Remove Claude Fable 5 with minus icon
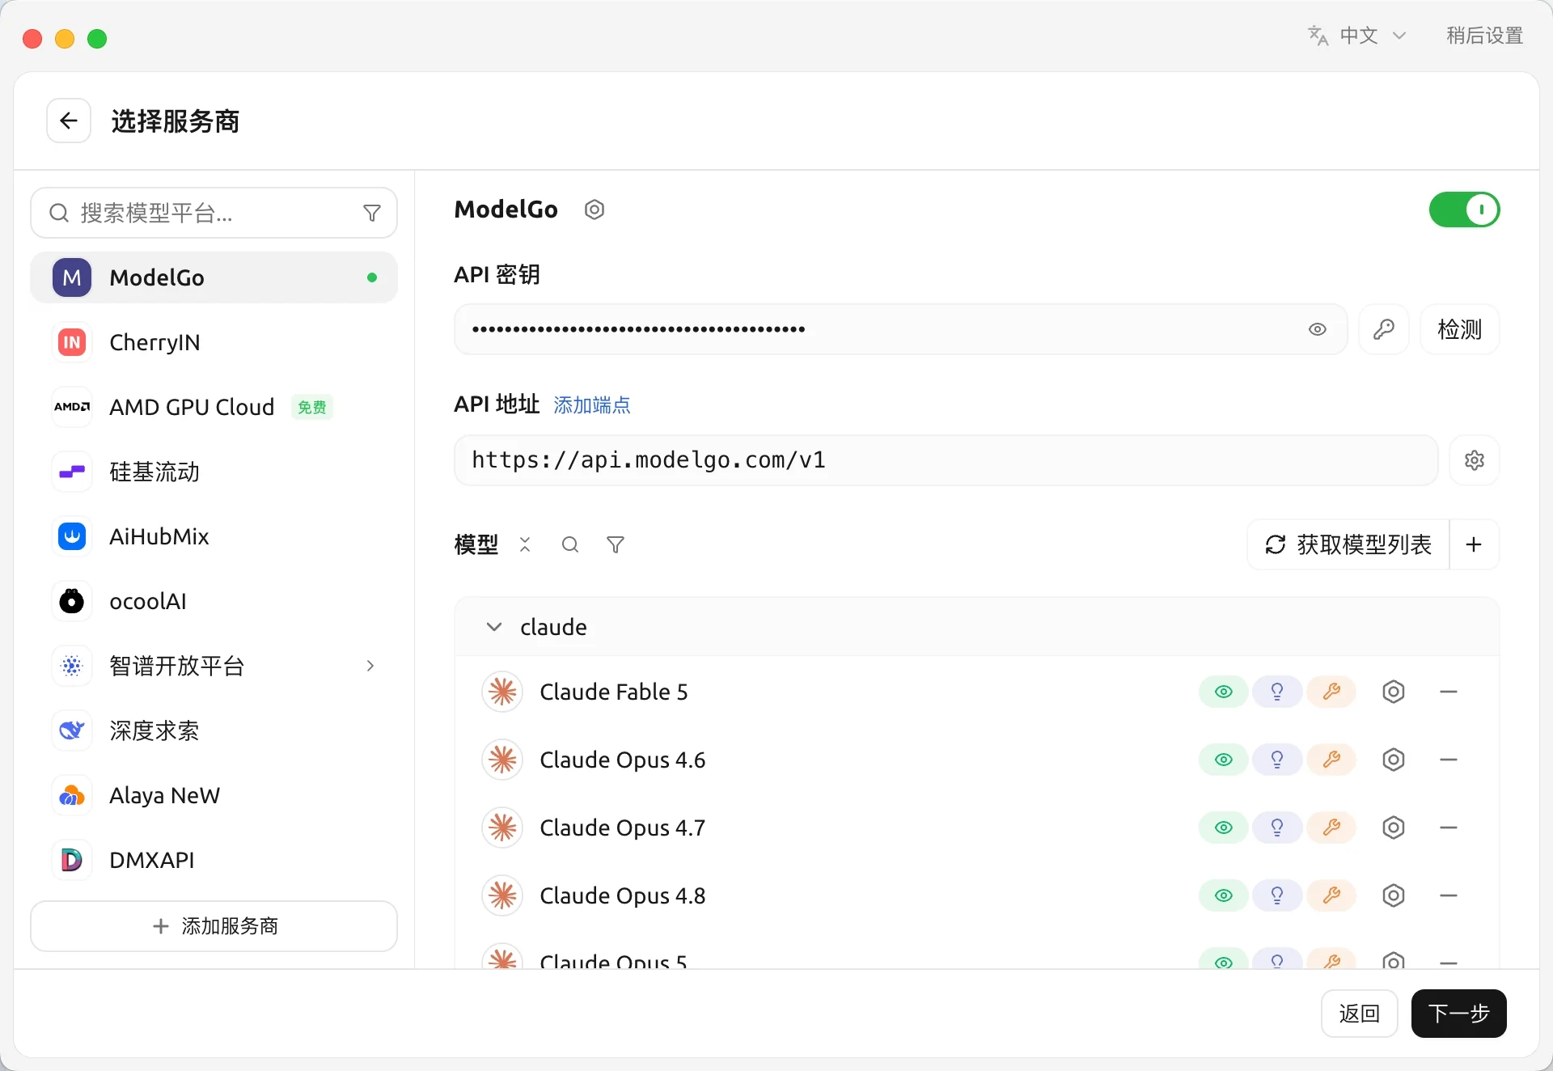This screenshot has width=1553, height=1071. click(1449, 692)
